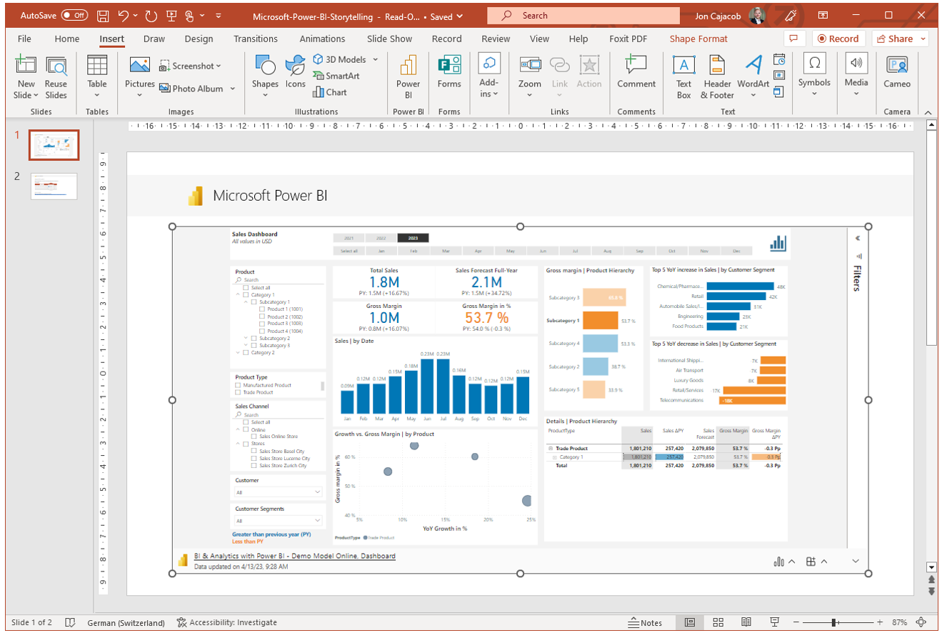Adjust the zoom slider in status bar
This screenshot has height=633, width=942.
click(833, 622)
